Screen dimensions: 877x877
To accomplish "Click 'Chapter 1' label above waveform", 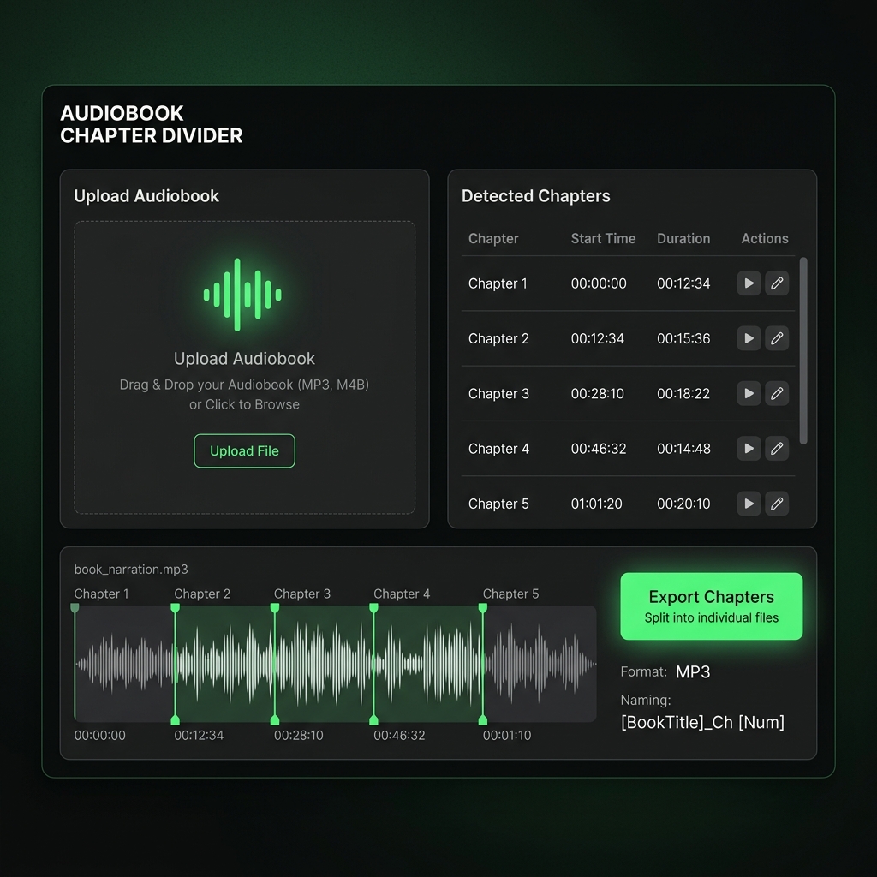I will pyautogui.click(x=101, y=594).
